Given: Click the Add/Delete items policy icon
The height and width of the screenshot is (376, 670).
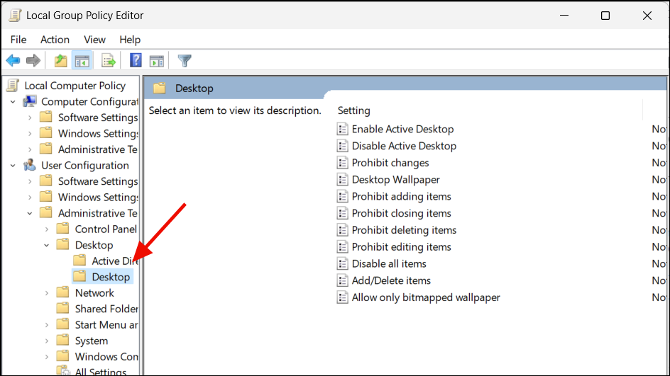Looking at the screenshot, I should [342, 280].
